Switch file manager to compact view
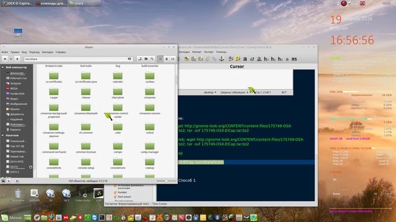This screenshot has height=222, width=396. tap(173, 59)
